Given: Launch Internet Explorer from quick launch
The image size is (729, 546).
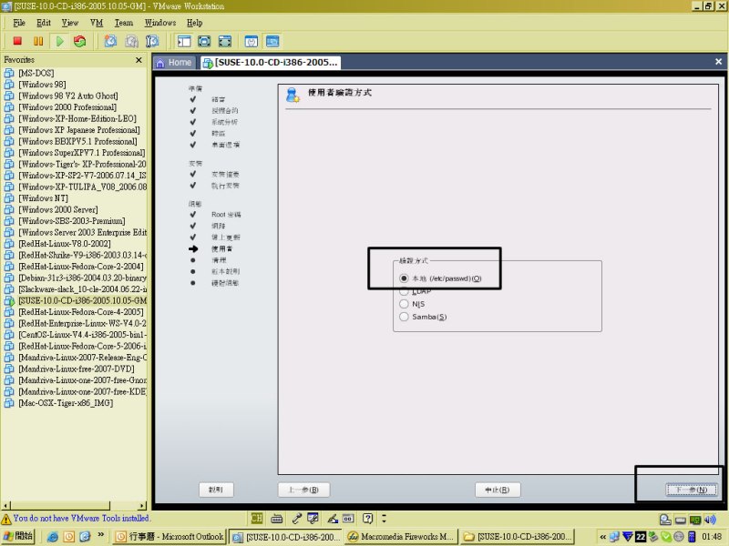Looking at the screenshot, I should [53, 537].
